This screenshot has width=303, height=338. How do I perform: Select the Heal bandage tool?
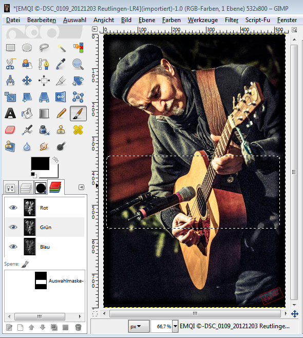(78, 130)
